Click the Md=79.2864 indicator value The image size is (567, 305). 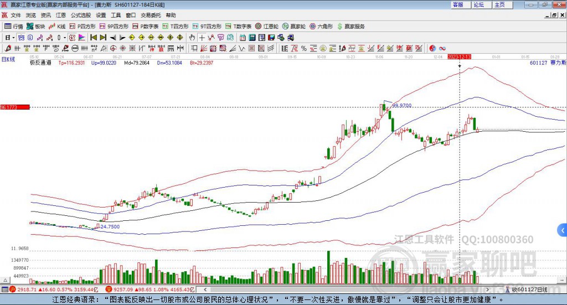pyautogui.click(x=137, y=63)
